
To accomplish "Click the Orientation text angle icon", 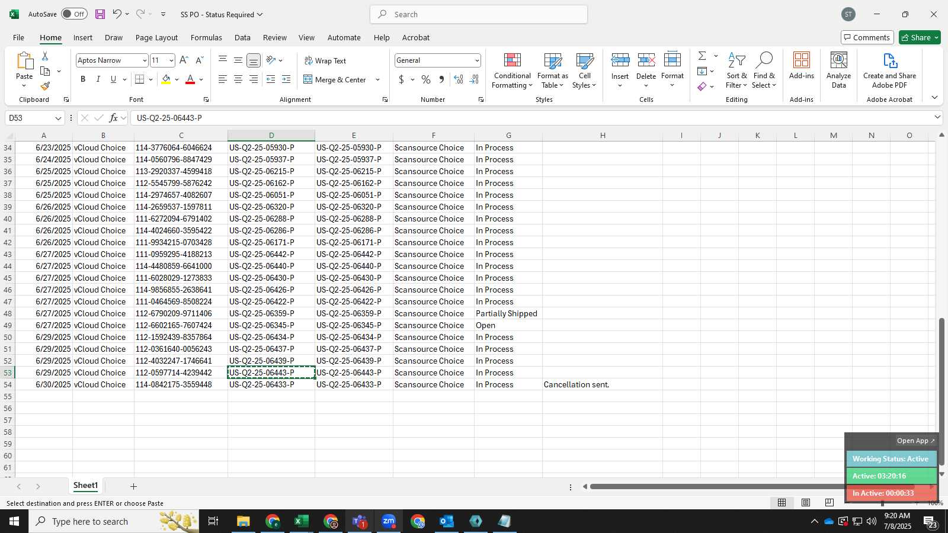I will pos(271,60).
